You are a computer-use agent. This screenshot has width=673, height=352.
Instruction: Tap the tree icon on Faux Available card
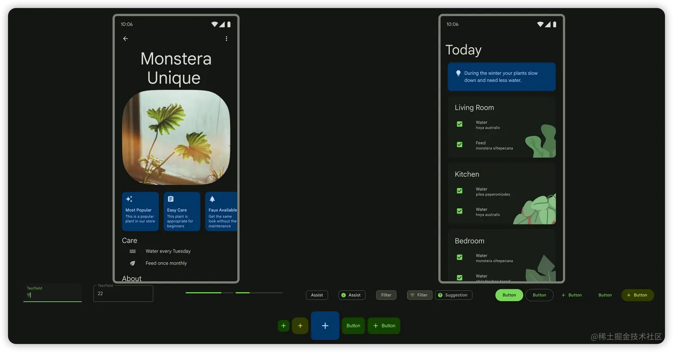[x=212, y=199]
